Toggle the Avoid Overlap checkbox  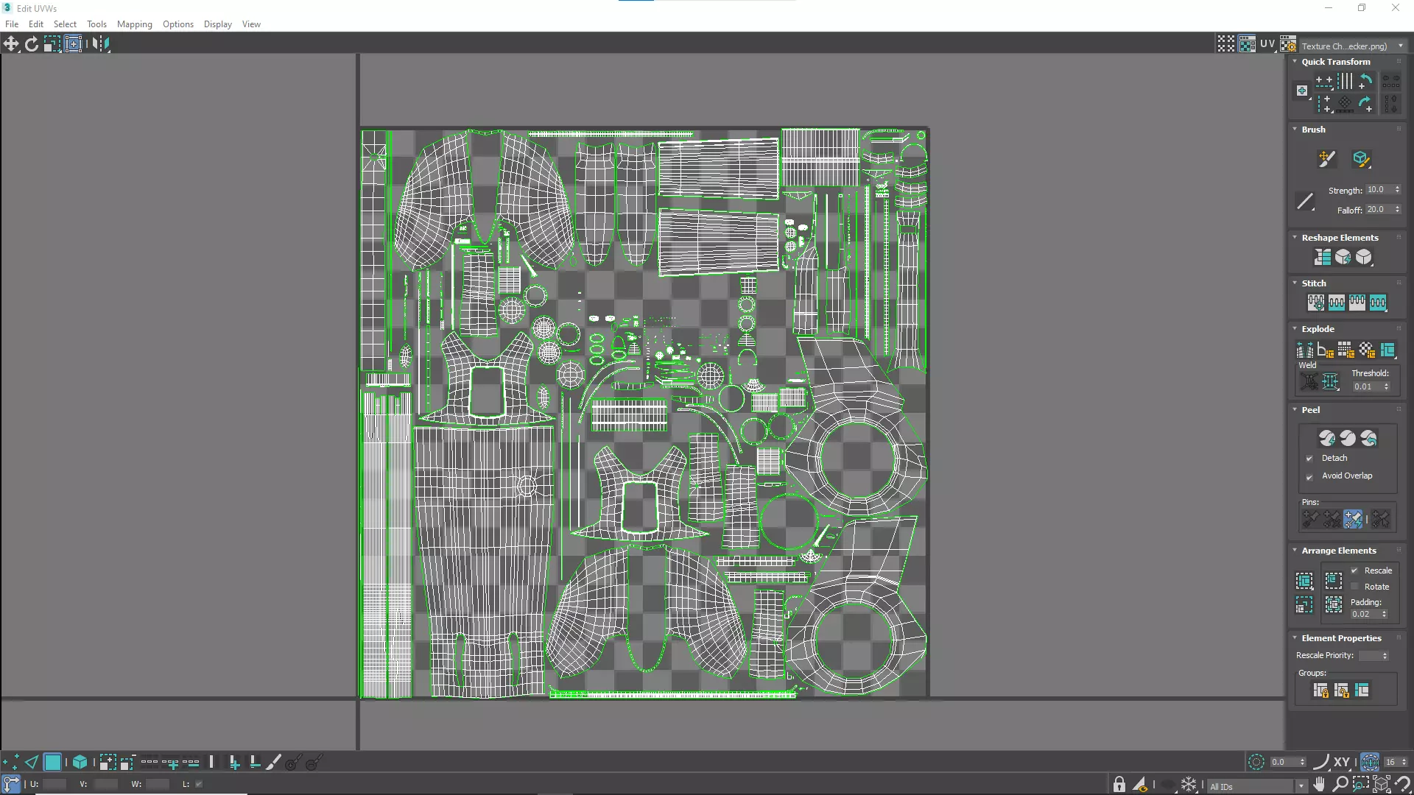pos(1309,476)
